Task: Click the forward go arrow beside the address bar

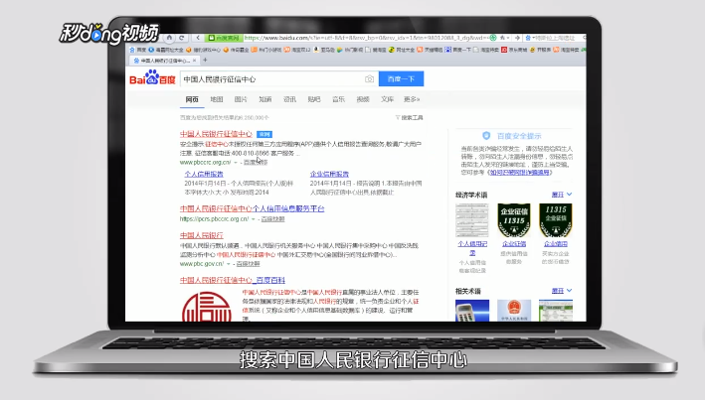Action: (x=517, y=38)
